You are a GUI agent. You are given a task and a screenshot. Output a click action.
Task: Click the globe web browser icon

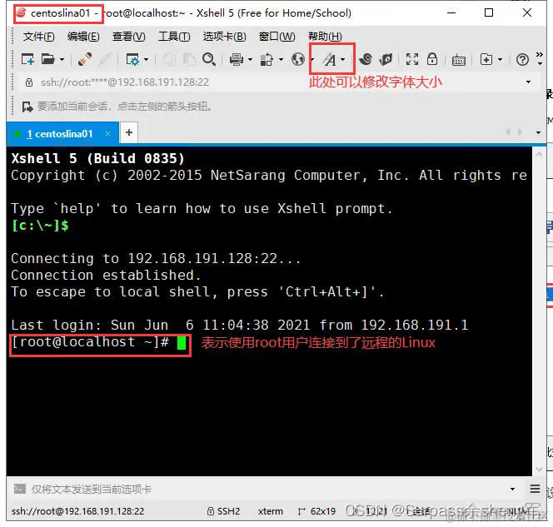[297, 59]
